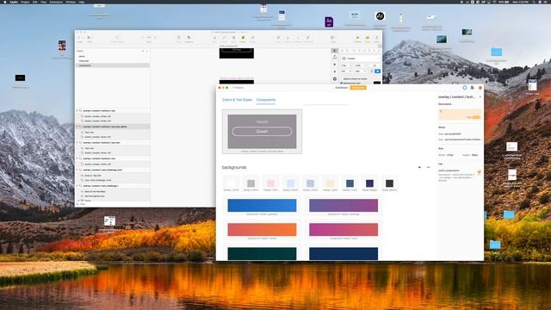The width and height of the screenshot is (551, 310).
Task: Open Zeplin menu in macOS menu bar
Action: click(x=14, y=2)
